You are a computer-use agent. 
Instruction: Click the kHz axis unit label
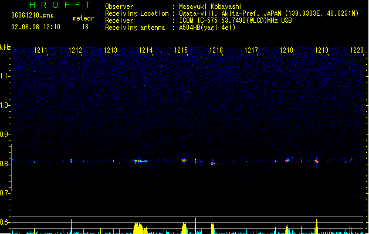pos(5,47)
